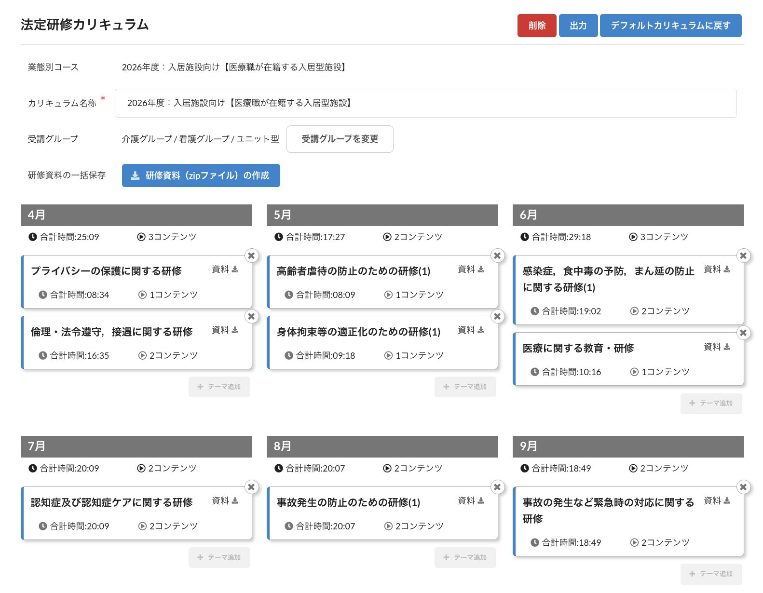Click the 出力 button
Viewport: 763px width, 593px height.
[578, 26]
